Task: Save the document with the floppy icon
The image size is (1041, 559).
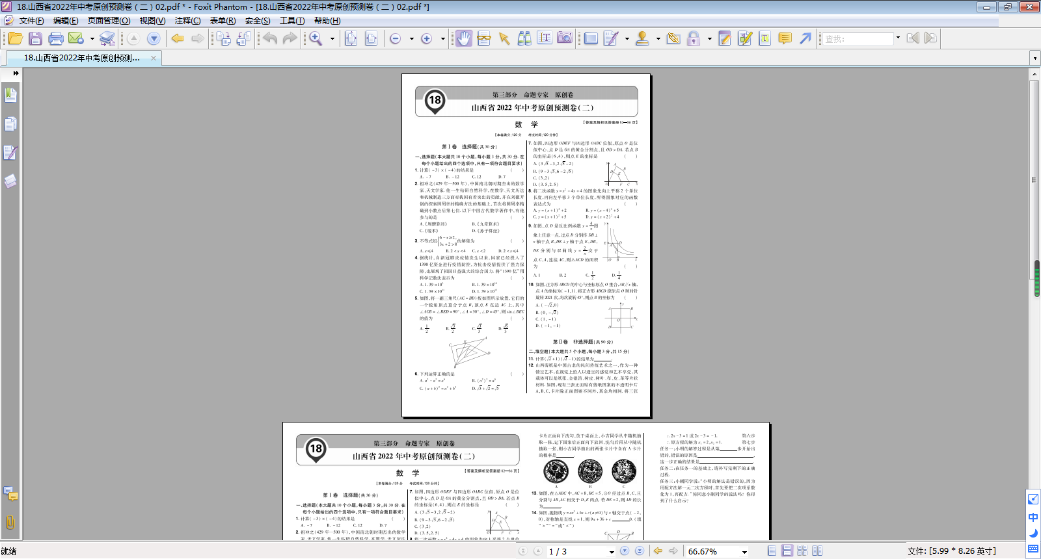Action: pos(35,39)
